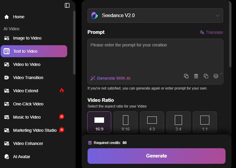
Task: Click the AI Video section label
Action: point(12,29)
